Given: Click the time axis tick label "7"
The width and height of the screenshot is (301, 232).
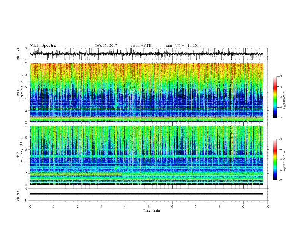Looking at the screenshot, I should pyautogui.click(x=196, y=207).
